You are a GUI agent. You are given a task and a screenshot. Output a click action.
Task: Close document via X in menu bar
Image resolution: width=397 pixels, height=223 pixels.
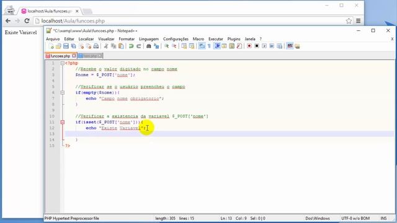tap(392, 39)
